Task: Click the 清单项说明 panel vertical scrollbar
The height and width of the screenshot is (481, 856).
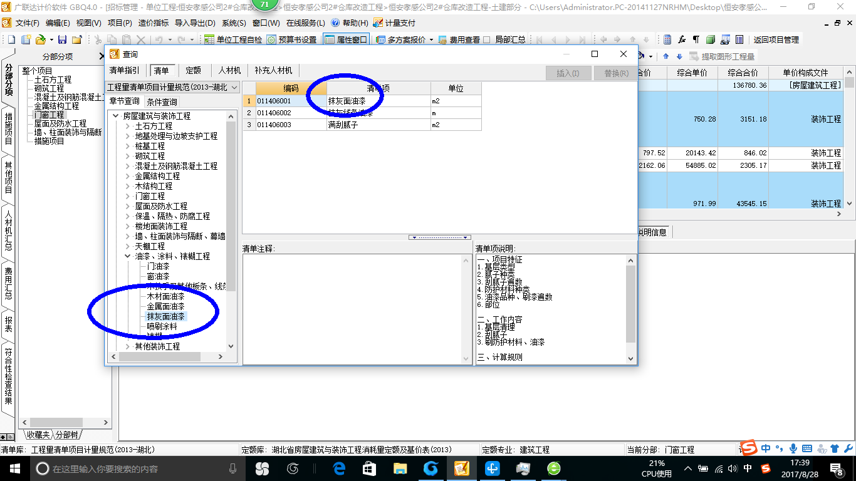Action: (x=630, y=309)
